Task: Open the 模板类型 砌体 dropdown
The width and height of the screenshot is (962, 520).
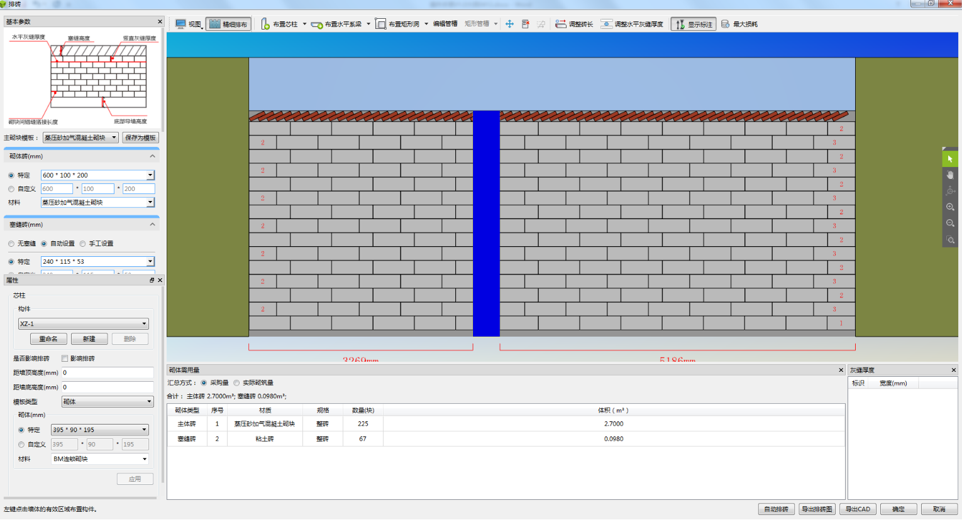Action: (x=108, y=402)
